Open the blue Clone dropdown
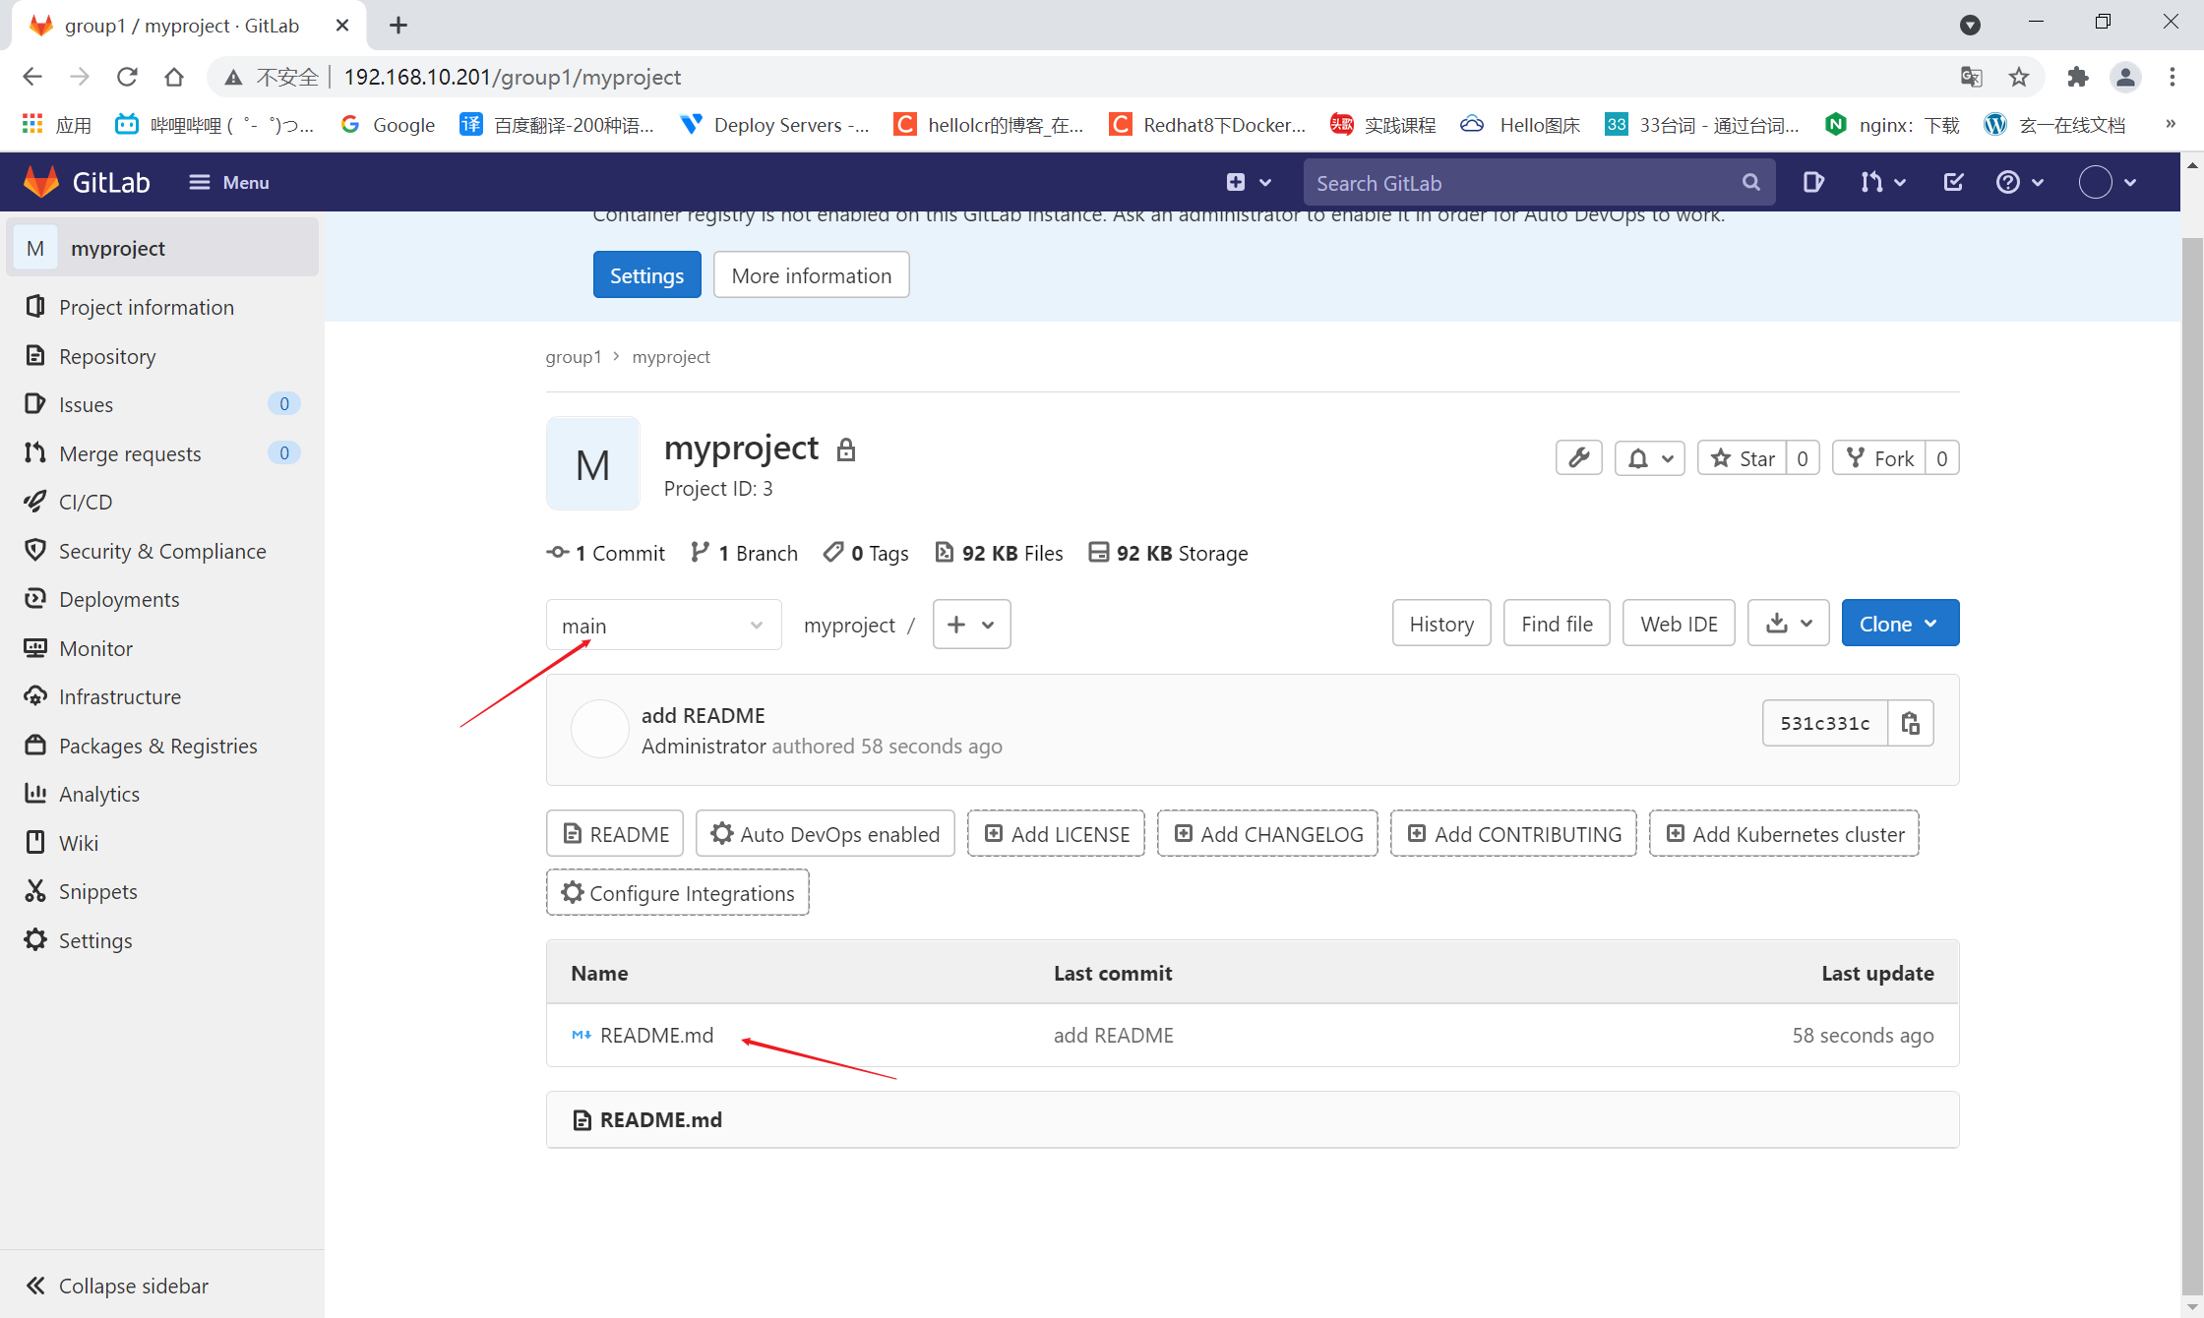Screen dimensions: 2204x1318 pos(1899,624)
